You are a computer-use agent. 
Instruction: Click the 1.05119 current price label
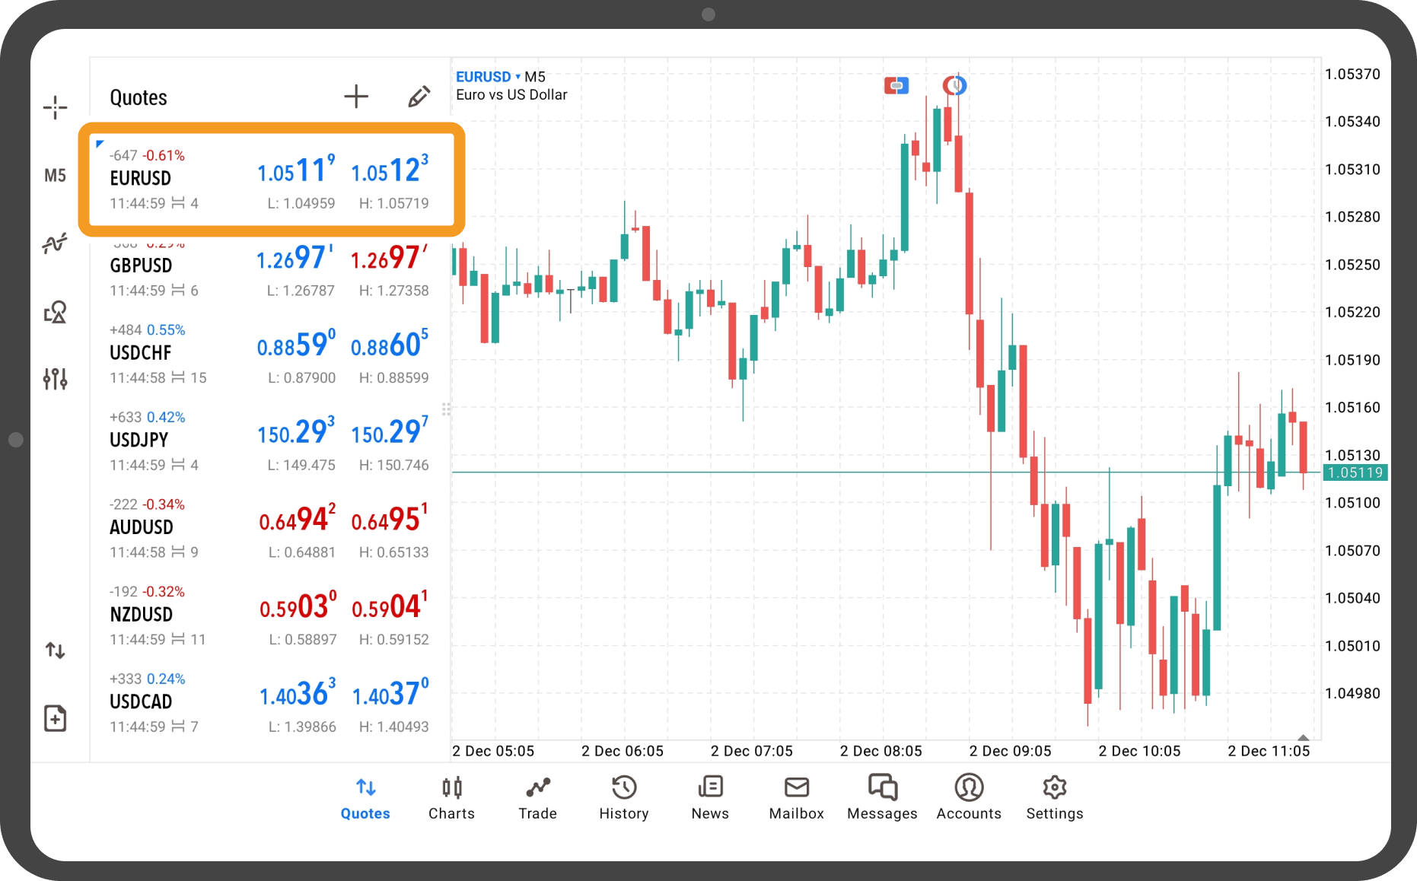click(1355, 472)
